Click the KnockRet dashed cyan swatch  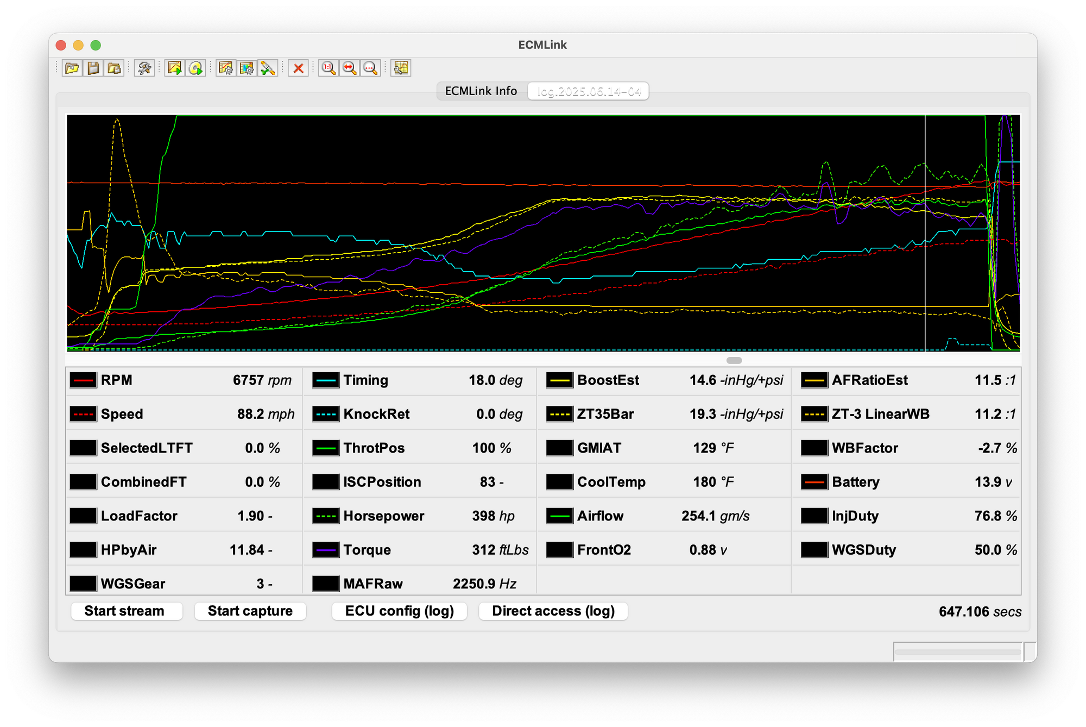click(x=326, y=414)
